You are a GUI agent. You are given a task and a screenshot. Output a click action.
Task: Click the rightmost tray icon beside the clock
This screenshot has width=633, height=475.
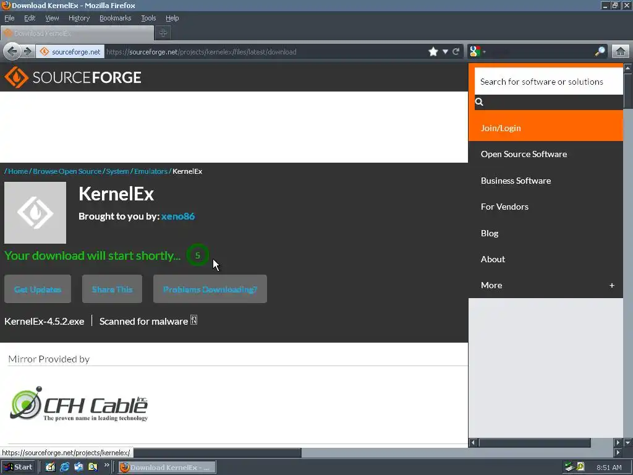click(x=580, y=467)
